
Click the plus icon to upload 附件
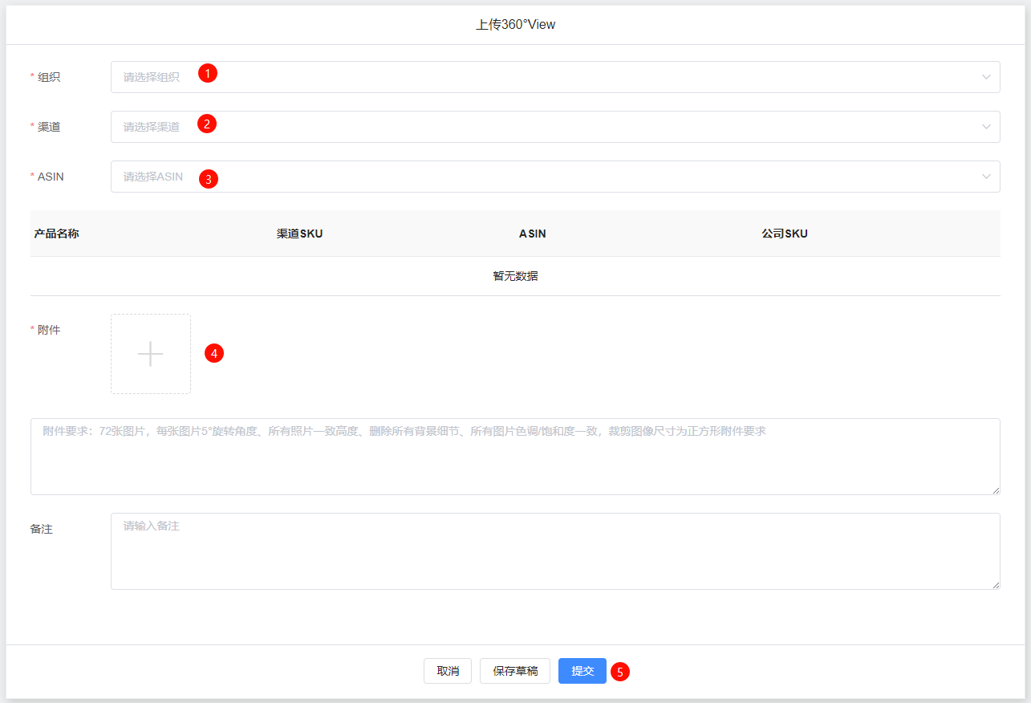tap(151, 354)
